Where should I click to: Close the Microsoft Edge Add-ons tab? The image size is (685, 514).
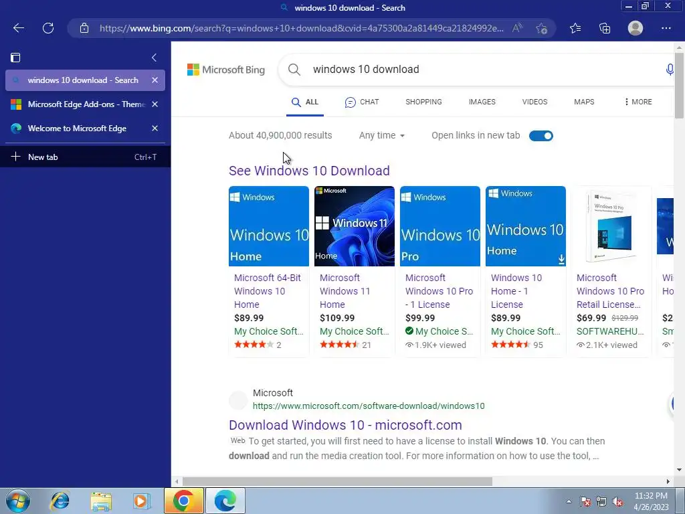coord(155,104)
